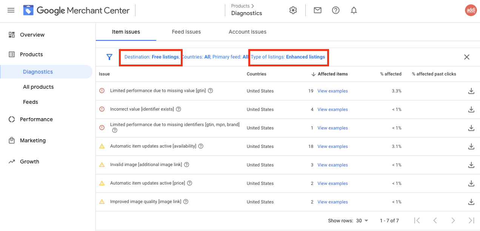Viewport: 480px width, 231px height.
Task: Switch to the Account issues tab
Action: click(248, 32)
